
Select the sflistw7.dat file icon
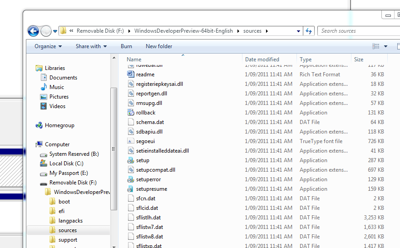pyautogui.click(x=131, y=227)
